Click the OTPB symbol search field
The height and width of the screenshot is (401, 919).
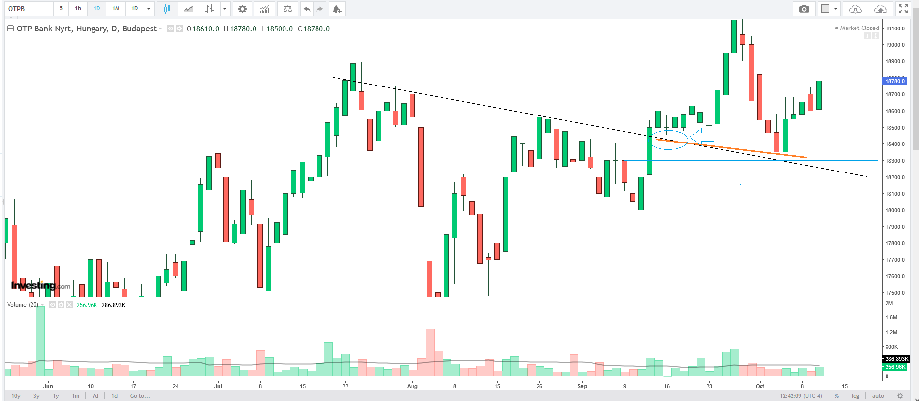pyautogui.click(x=30, y=9)
